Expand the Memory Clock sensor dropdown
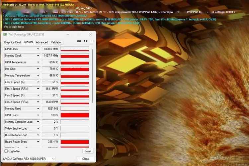 pyautogui.click(x=38, y=56)
